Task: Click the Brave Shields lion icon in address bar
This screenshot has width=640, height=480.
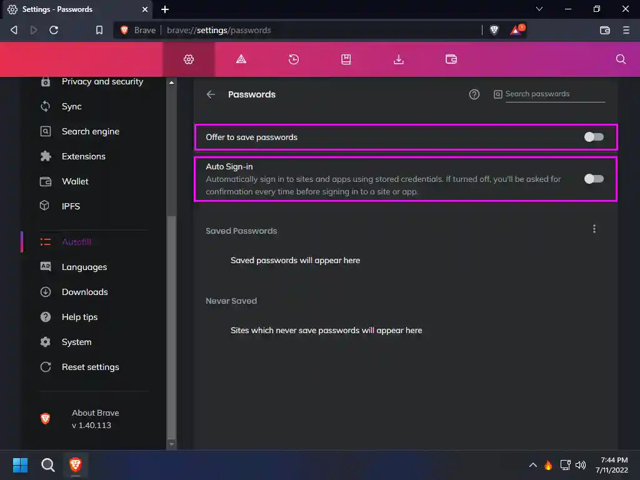Action: pyautogui.click(x=494, y=30)
